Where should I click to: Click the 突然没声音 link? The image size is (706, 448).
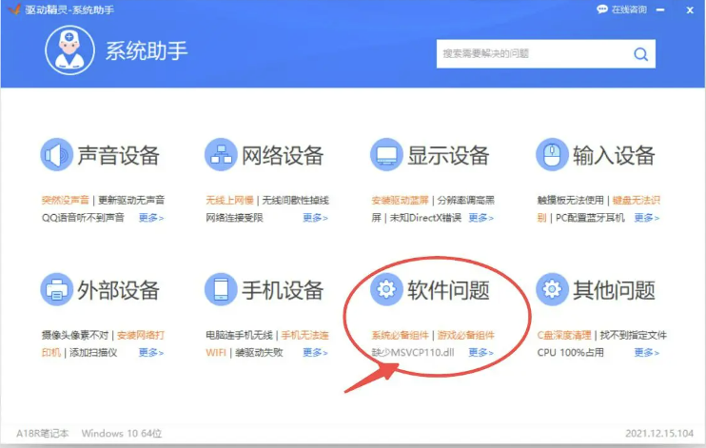(66, 201)
